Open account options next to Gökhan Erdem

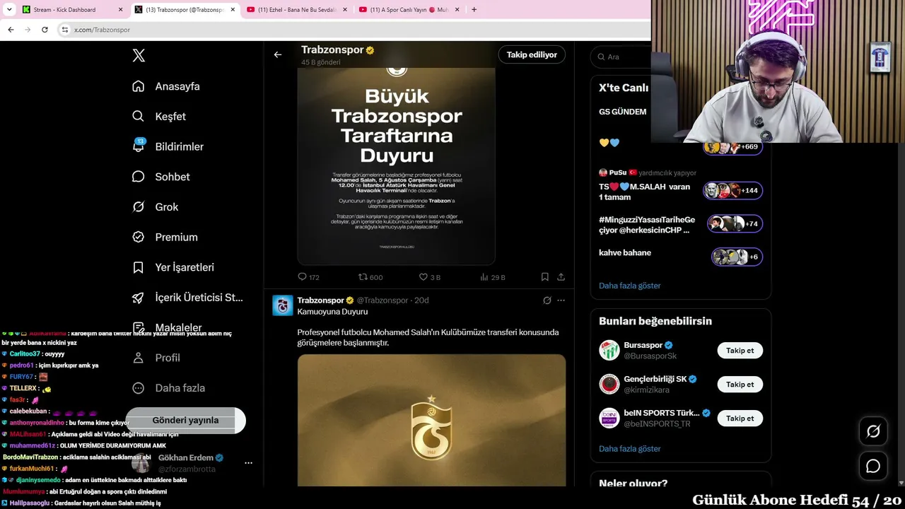[248, 463]
